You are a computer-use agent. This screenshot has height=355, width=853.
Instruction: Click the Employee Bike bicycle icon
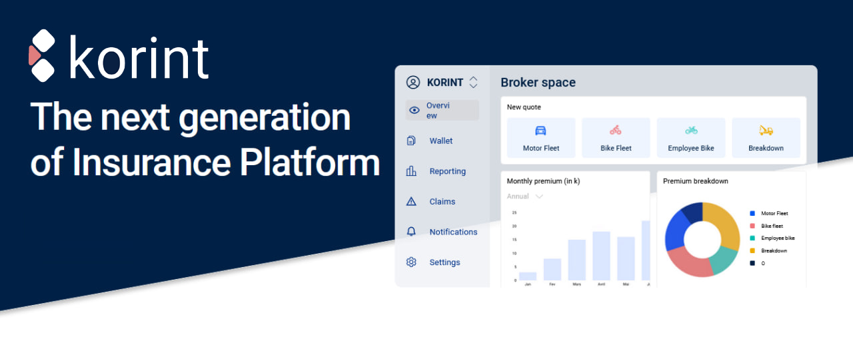(691, 131)
